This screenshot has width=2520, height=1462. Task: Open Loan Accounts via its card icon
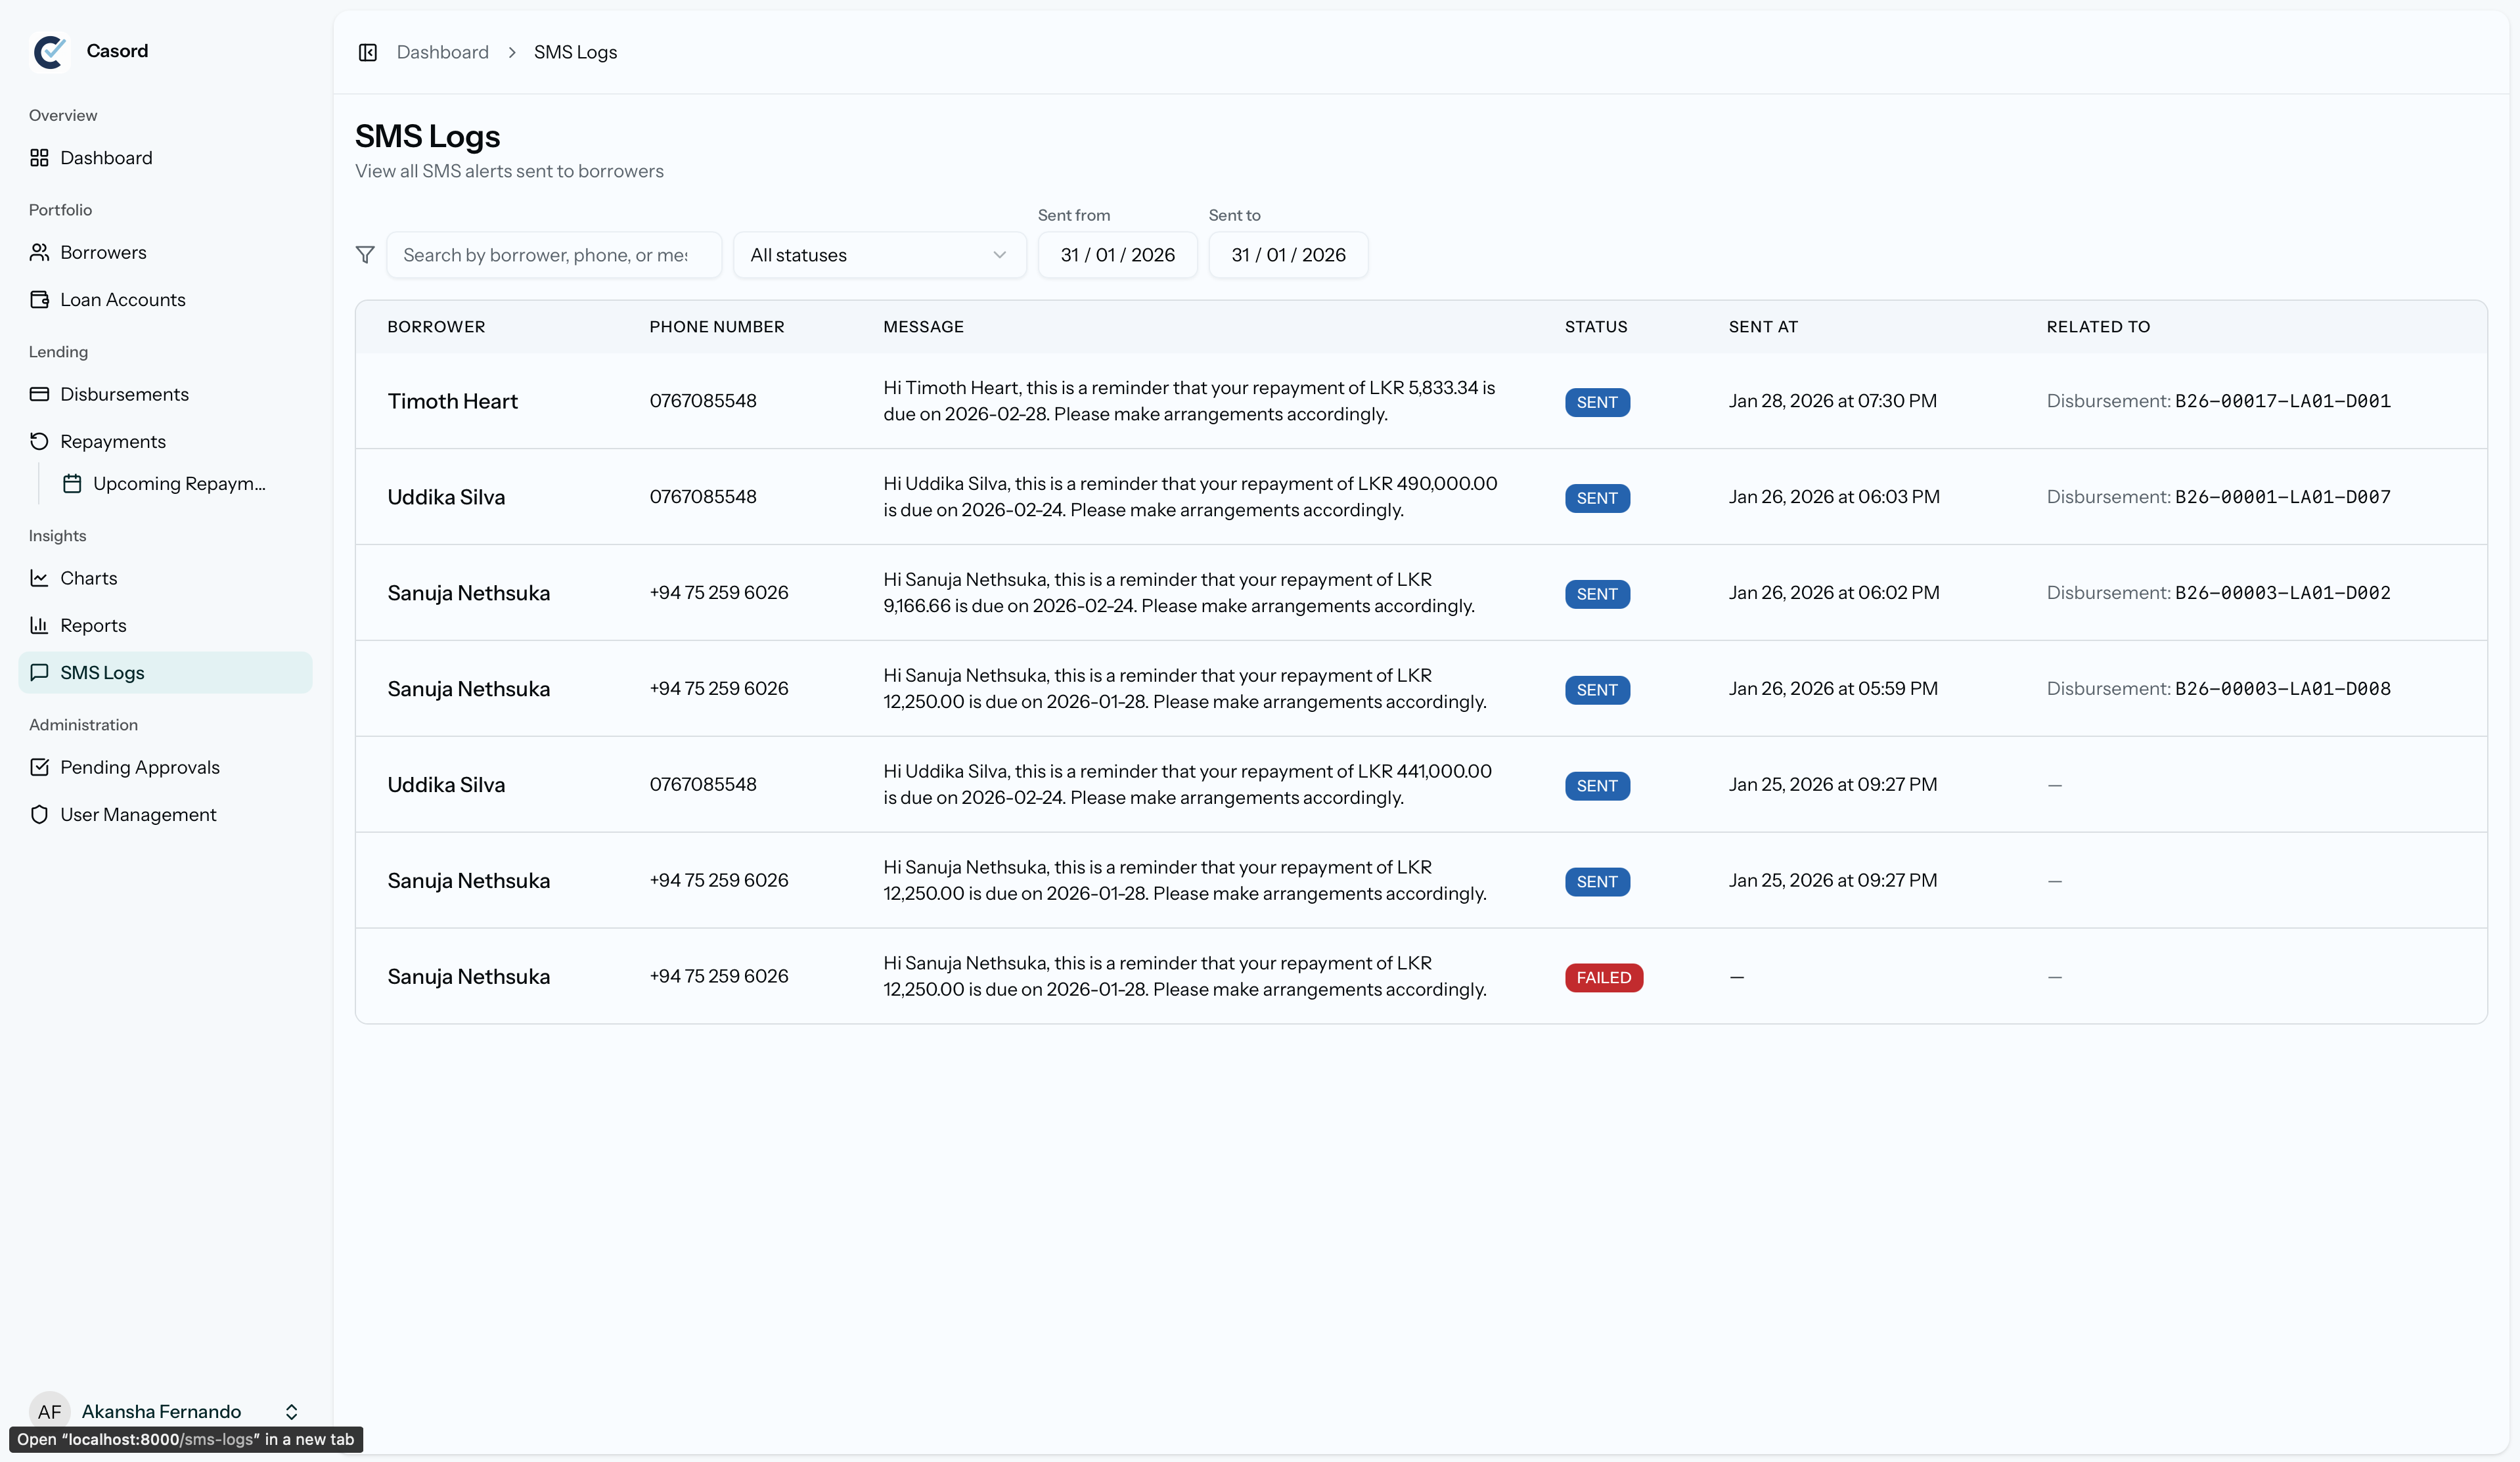[x=40, y=299]
